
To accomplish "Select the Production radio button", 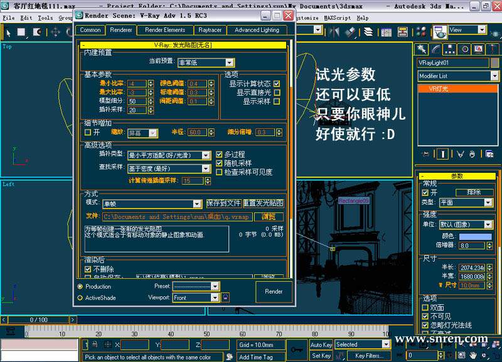I will 80,287.
